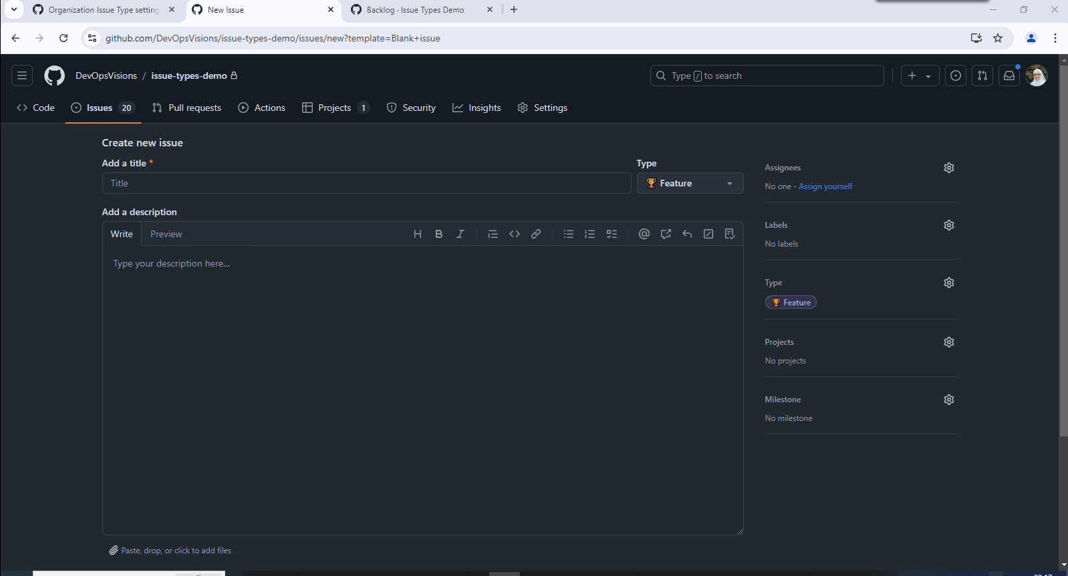The image size is (1068, 576).
Task: Insert a numbered list
Action: pos(590,234)
